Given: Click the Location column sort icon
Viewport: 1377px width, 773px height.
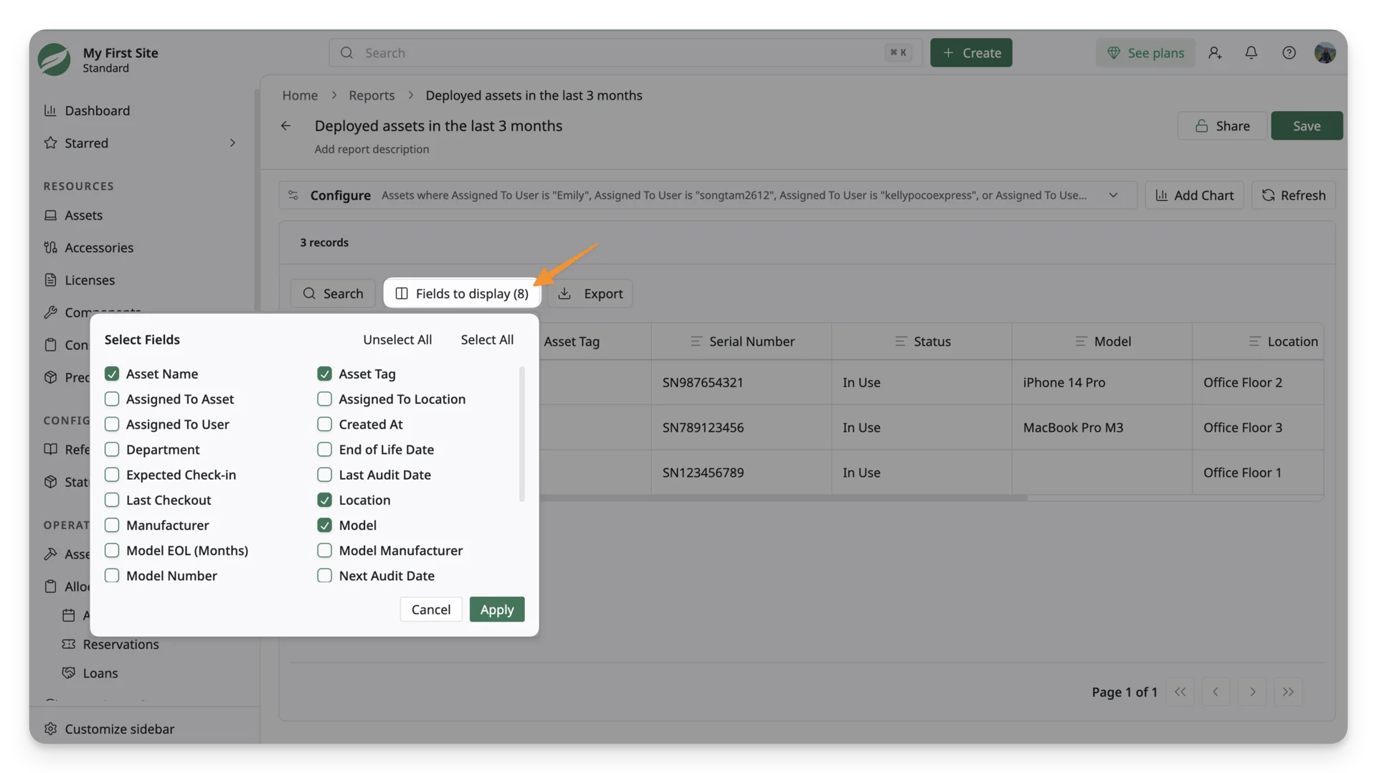Looking at the screenshot, I should pos(1254,341).
